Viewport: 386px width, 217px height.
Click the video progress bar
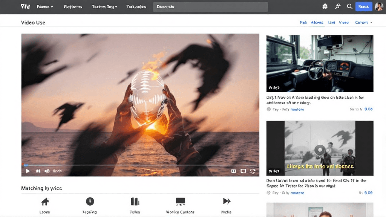click(x=140, y=165)
